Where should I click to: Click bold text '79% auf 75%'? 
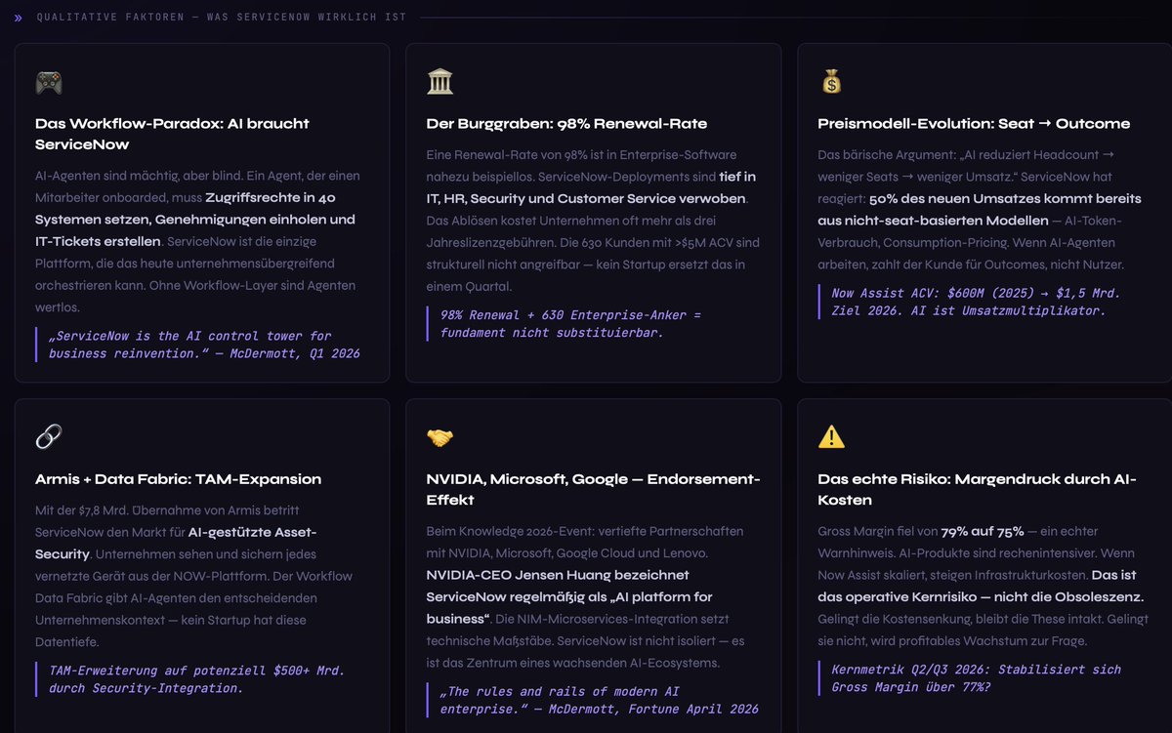[983, 532]
